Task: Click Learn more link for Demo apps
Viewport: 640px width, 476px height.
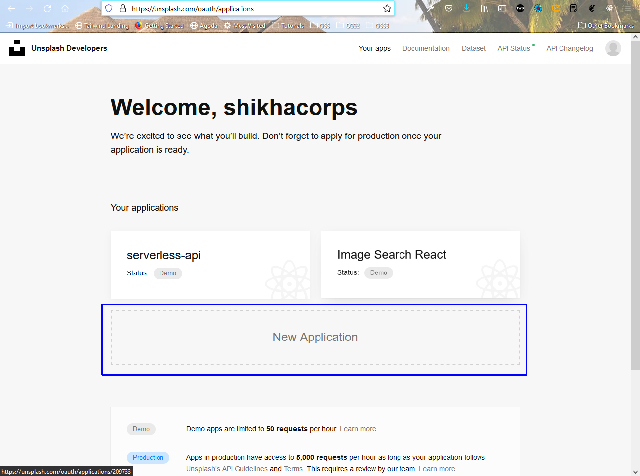Action: coord(358,429)
